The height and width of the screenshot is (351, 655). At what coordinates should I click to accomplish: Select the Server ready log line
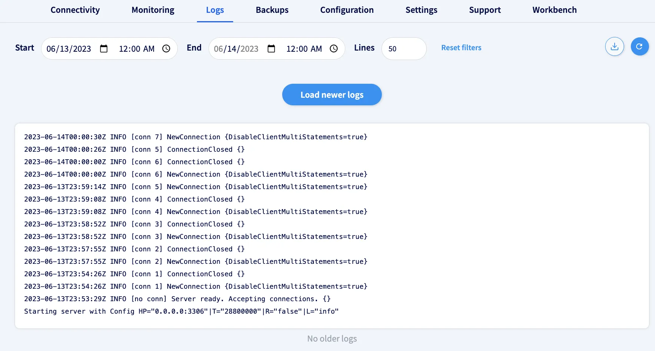tap(177, 299)
